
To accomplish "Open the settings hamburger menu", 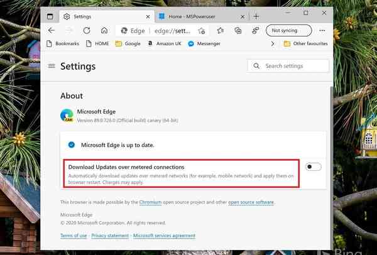I will (52, 66).
